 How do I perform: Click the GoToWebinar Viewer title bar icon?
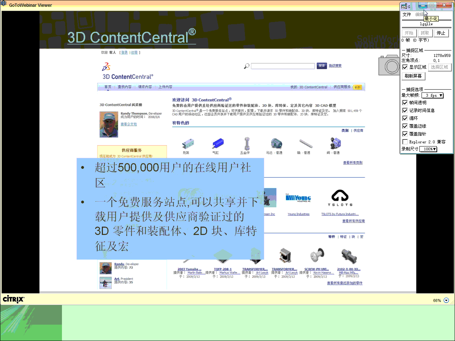[x=4, y=4]
